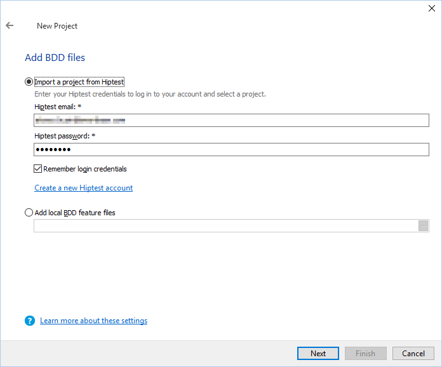
Task: Click the Cancel button
Action: click(x=413, y=354)
